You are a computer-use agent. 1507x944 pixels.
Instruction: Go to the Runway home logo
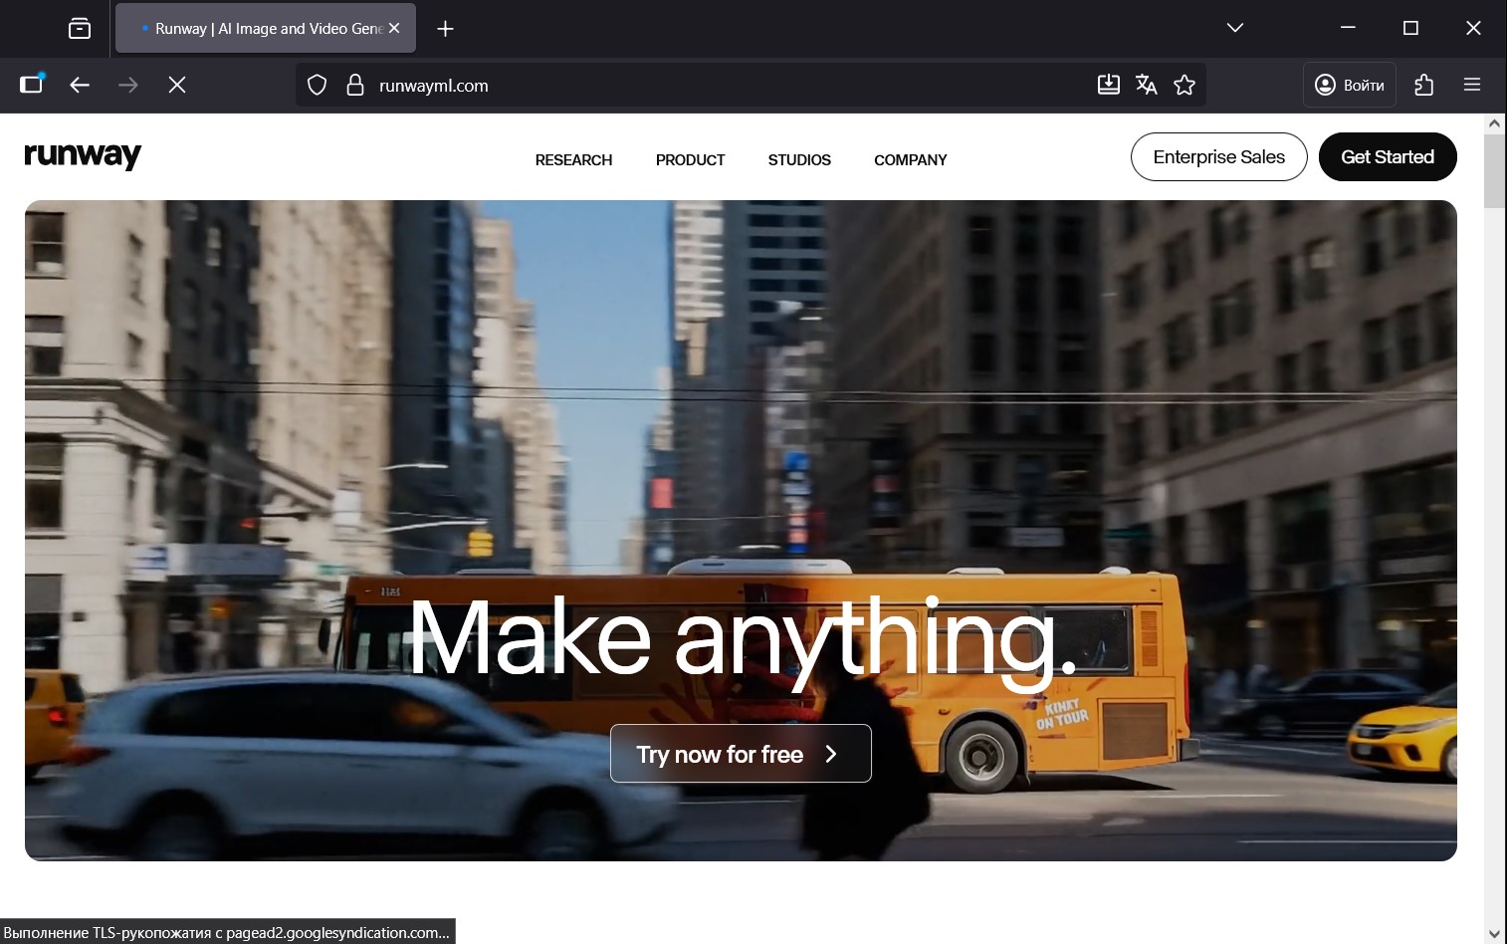coord(83,155)
